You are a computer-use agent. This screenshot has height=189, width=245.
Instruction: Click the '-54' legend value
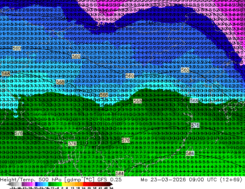pyautogui.click(x=12, y=188)
